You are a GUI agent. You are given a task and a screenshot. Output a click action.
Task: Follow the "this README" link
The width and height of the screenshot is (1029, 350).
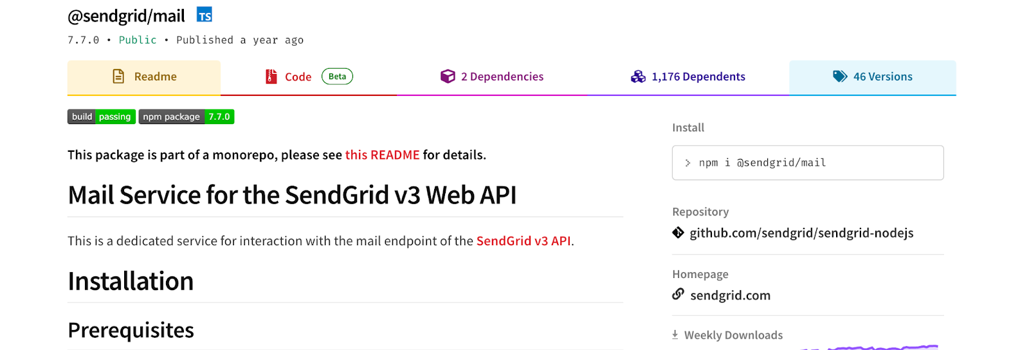click(382, 155)
